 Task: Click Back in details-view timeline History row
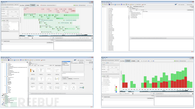(x=7, y=7)
